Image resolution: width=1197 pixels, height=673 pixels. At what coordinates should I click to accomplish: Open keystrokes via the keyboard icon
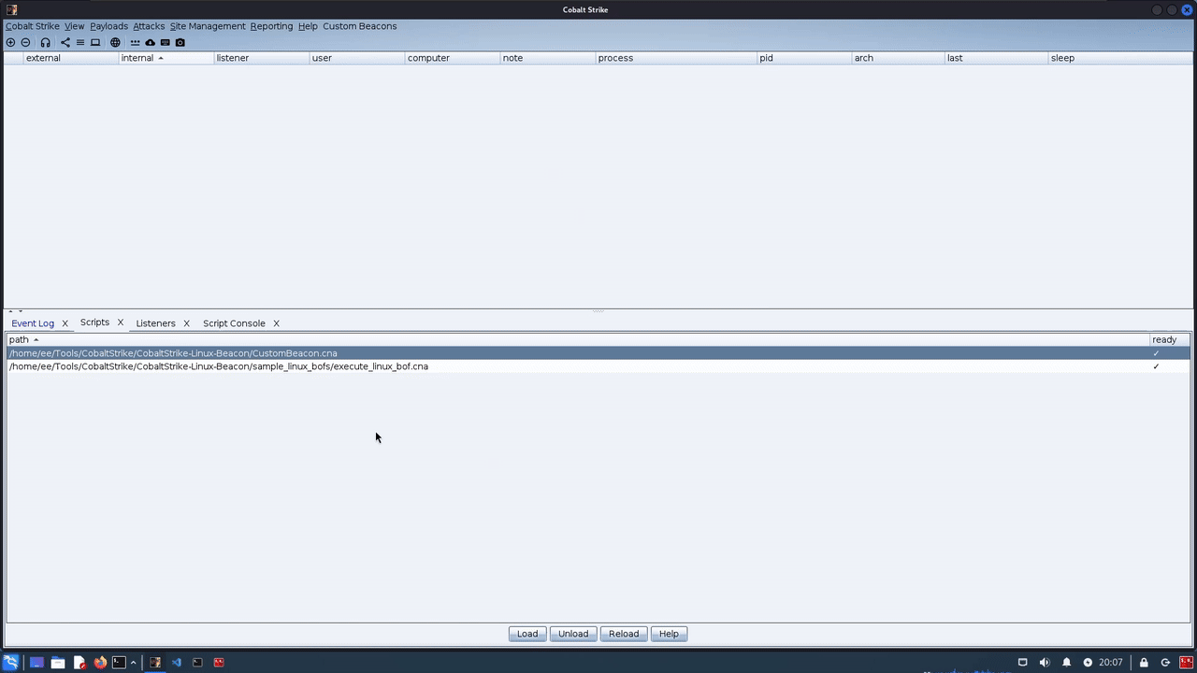(165, 42)
